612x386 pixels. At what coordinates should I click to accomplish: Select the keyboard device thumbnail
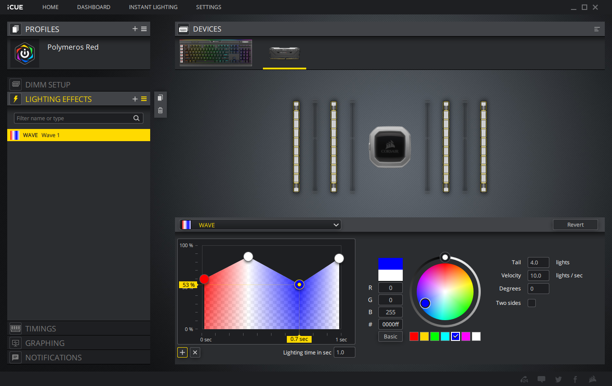(216, 53)
